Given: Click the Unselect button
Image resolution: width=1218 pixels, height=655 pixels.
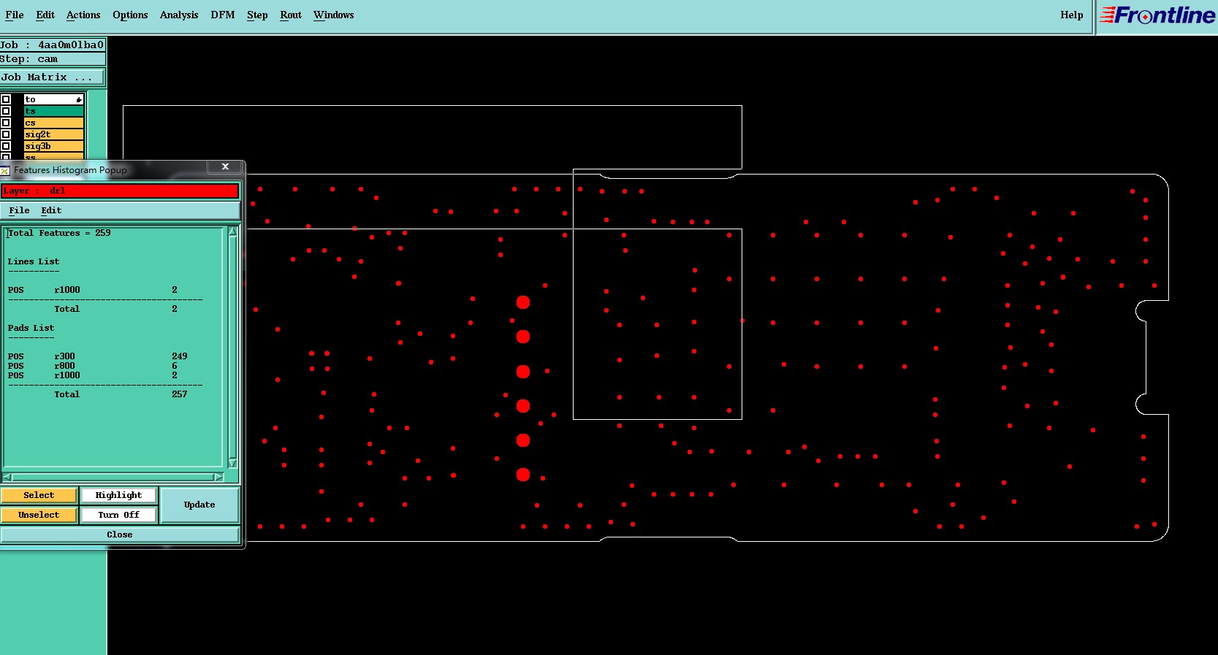Looking at the screenshot, I should click(39, 515).
